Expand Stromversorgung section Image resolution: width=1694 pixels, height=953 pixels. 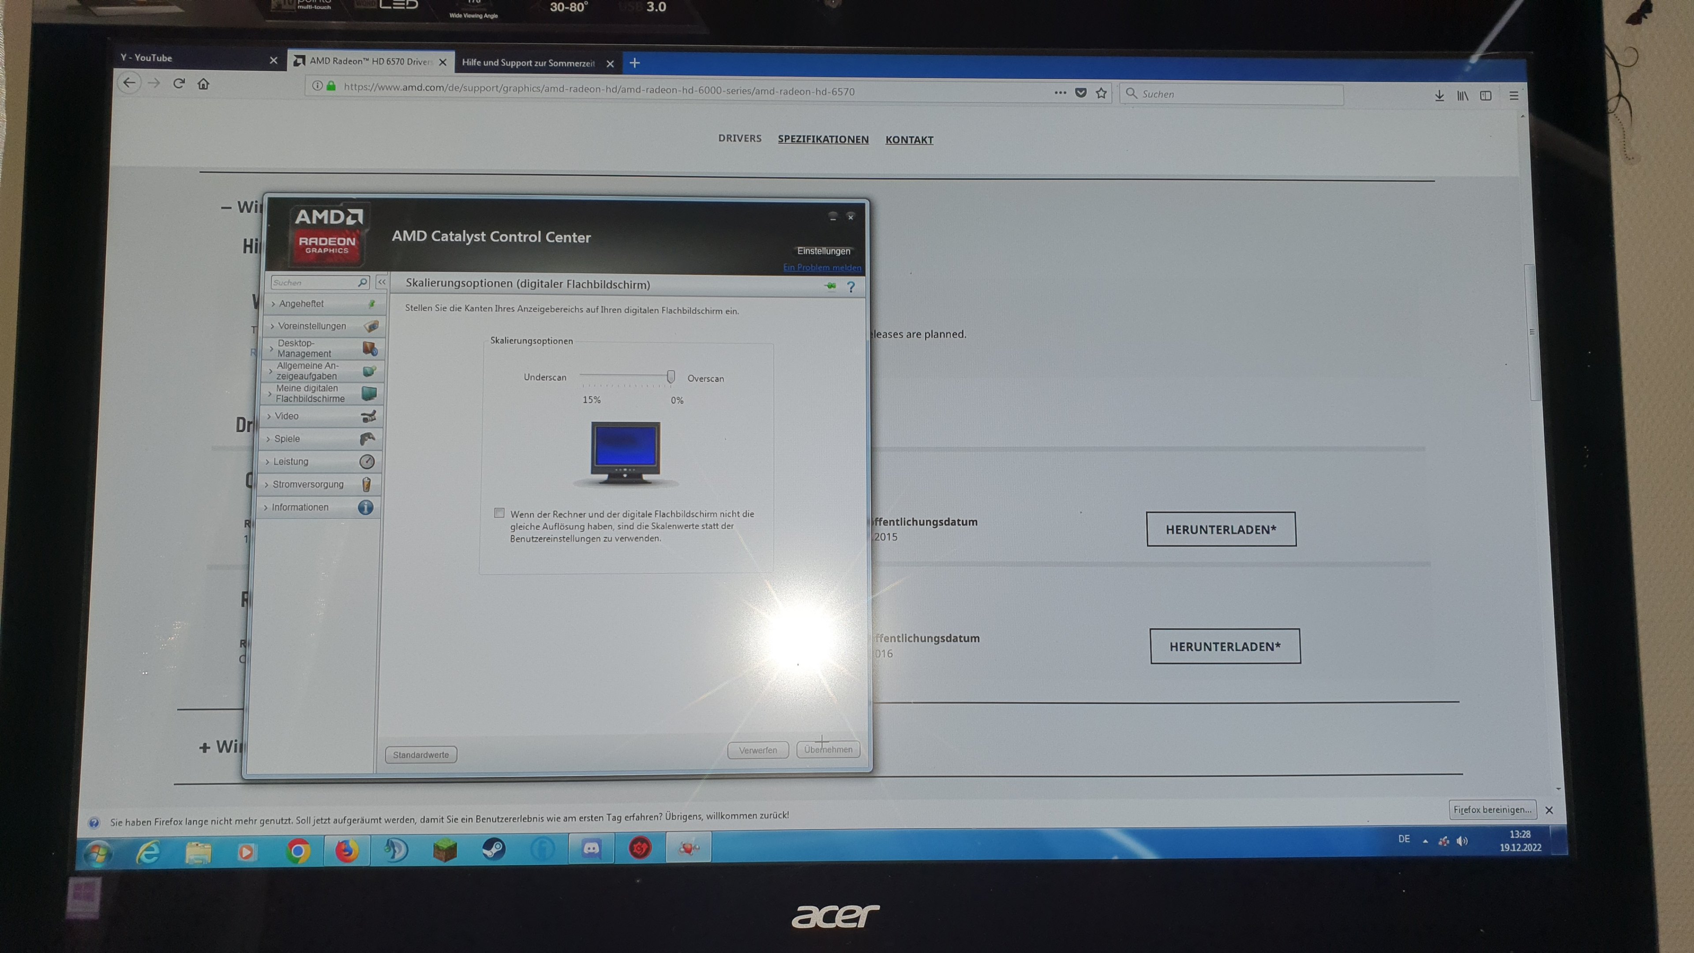coord(308,484)
